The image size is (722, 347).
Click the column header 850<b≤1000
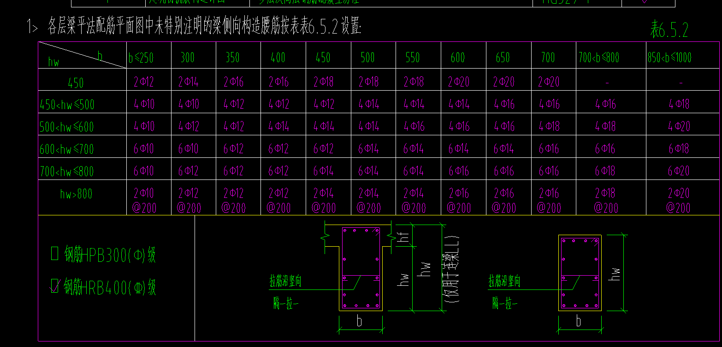click(669, 58)
